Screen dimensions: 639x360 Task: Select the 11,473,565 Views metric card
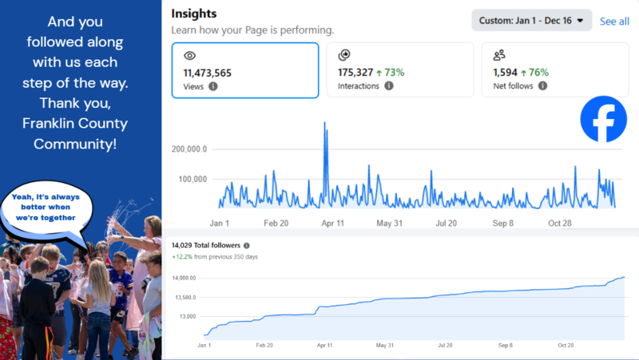coord(245,70)
